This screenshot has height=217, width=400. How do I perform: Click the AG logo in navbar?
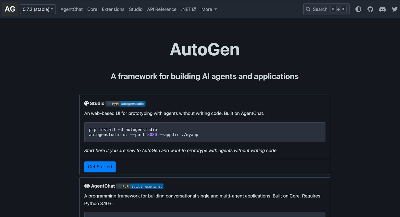[x=10, y=9]
